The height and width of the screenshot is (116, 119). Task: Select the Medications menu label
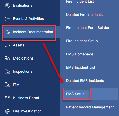point(23,58)
